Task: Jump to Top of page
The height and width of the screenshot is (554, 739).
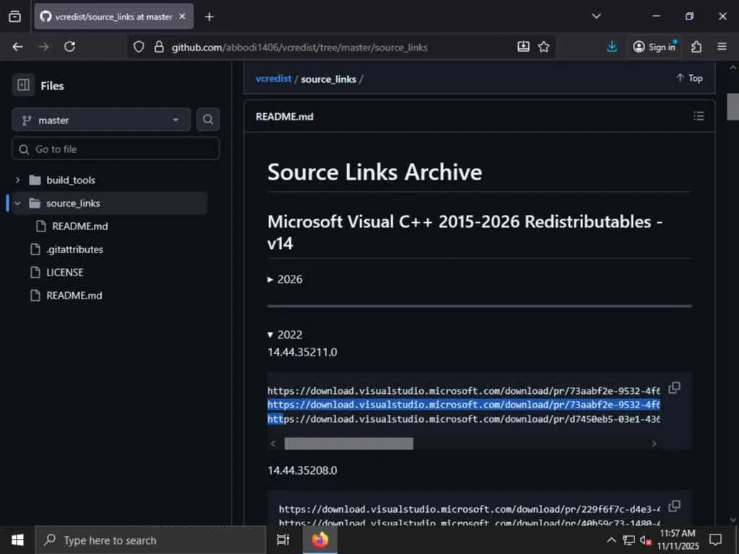Action: tap(689, 78)
